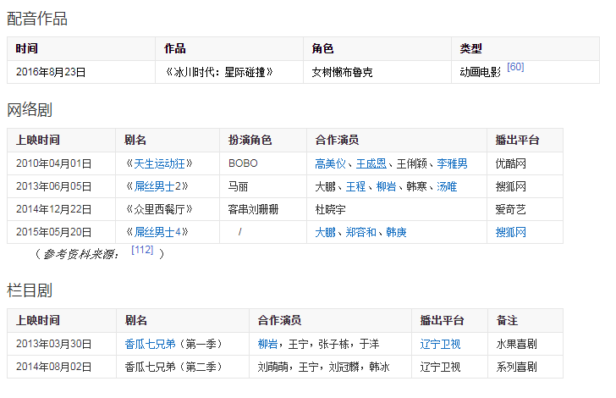Click the 韩庚 actor link
The width and height of the screenshot is (616, 398).
click(396, 232)
